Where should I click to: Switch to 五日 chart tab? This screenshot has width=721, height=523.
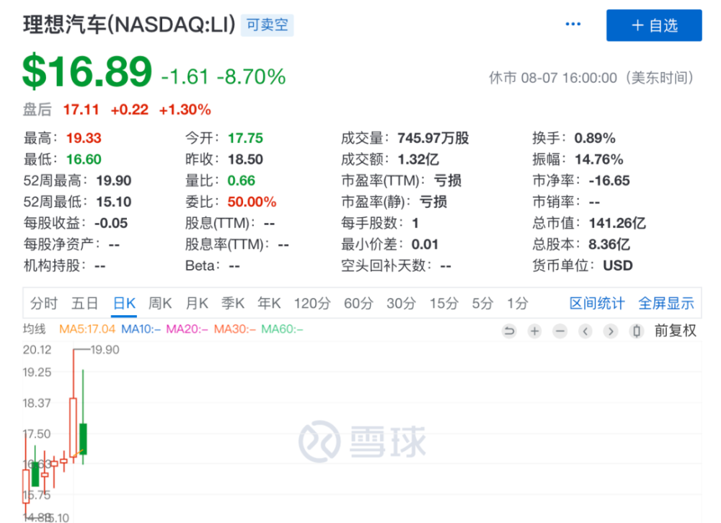pos(84,304)
